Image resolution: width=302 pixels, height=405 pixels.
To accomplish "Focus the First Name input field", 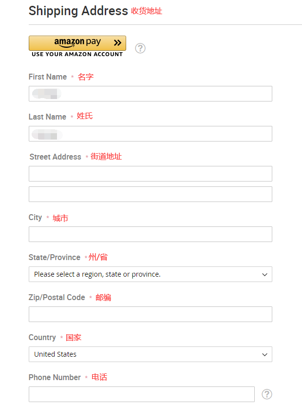I will tap(150, 94).
